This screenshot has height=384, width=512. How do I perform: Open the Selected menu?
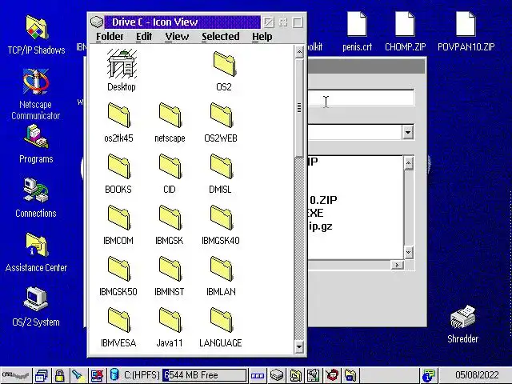pyautogui.click(x=221, y=36)
